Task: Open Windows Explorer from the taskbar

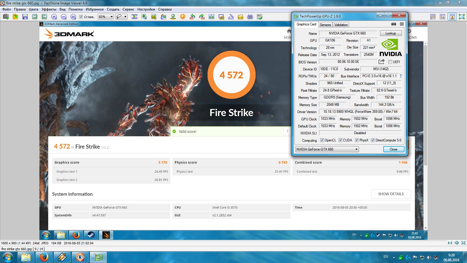Action: [x=26, y=257]
